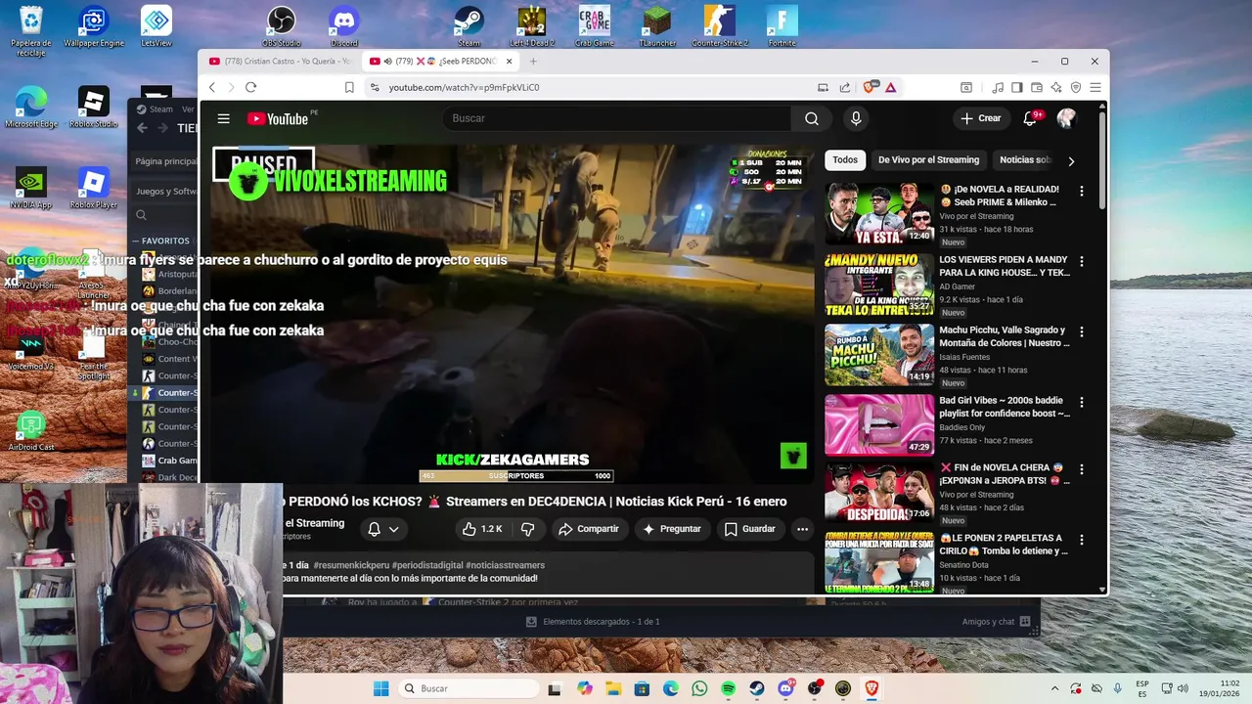Reload the page in Brave
Viewport: 1252px width, 704px height.
(x=250, y=87)
